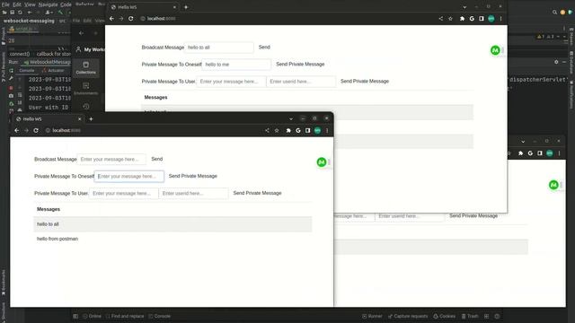Screen dimensions: 575x323
Task: Open Postman Environments sidebar icon
Action: tap(86, 88)
